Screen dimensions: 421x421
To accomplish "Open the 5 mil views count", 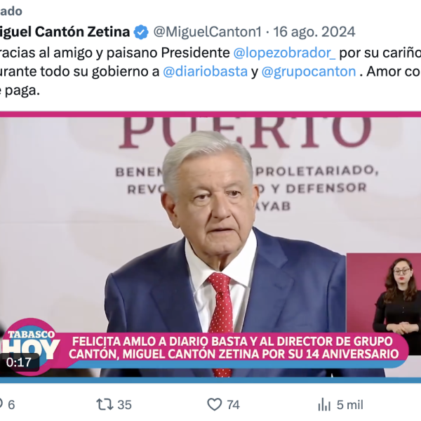I will (350, 405).
